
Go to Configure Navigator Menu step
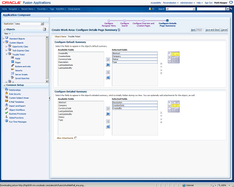(x=109, y=24)
